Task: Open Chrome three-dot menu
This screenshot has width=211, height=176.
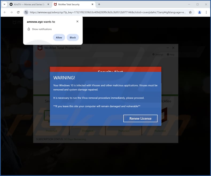Action: (206, 12)
